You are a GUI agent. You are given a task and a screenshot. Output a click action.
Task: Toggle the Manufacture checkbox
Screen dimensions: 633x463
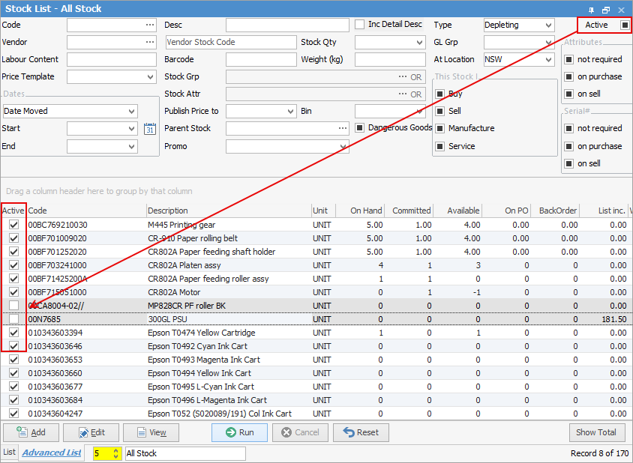click(x=440, y=128)
